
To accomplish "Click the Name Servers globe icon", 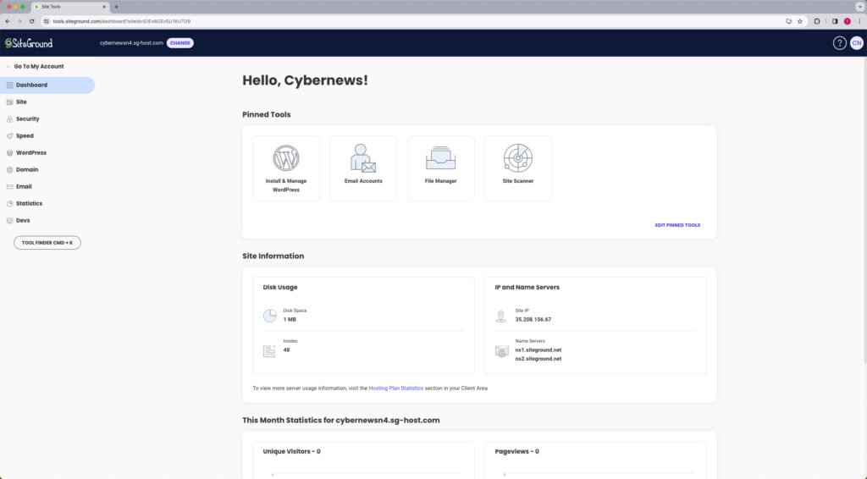I will pos(501,351).
